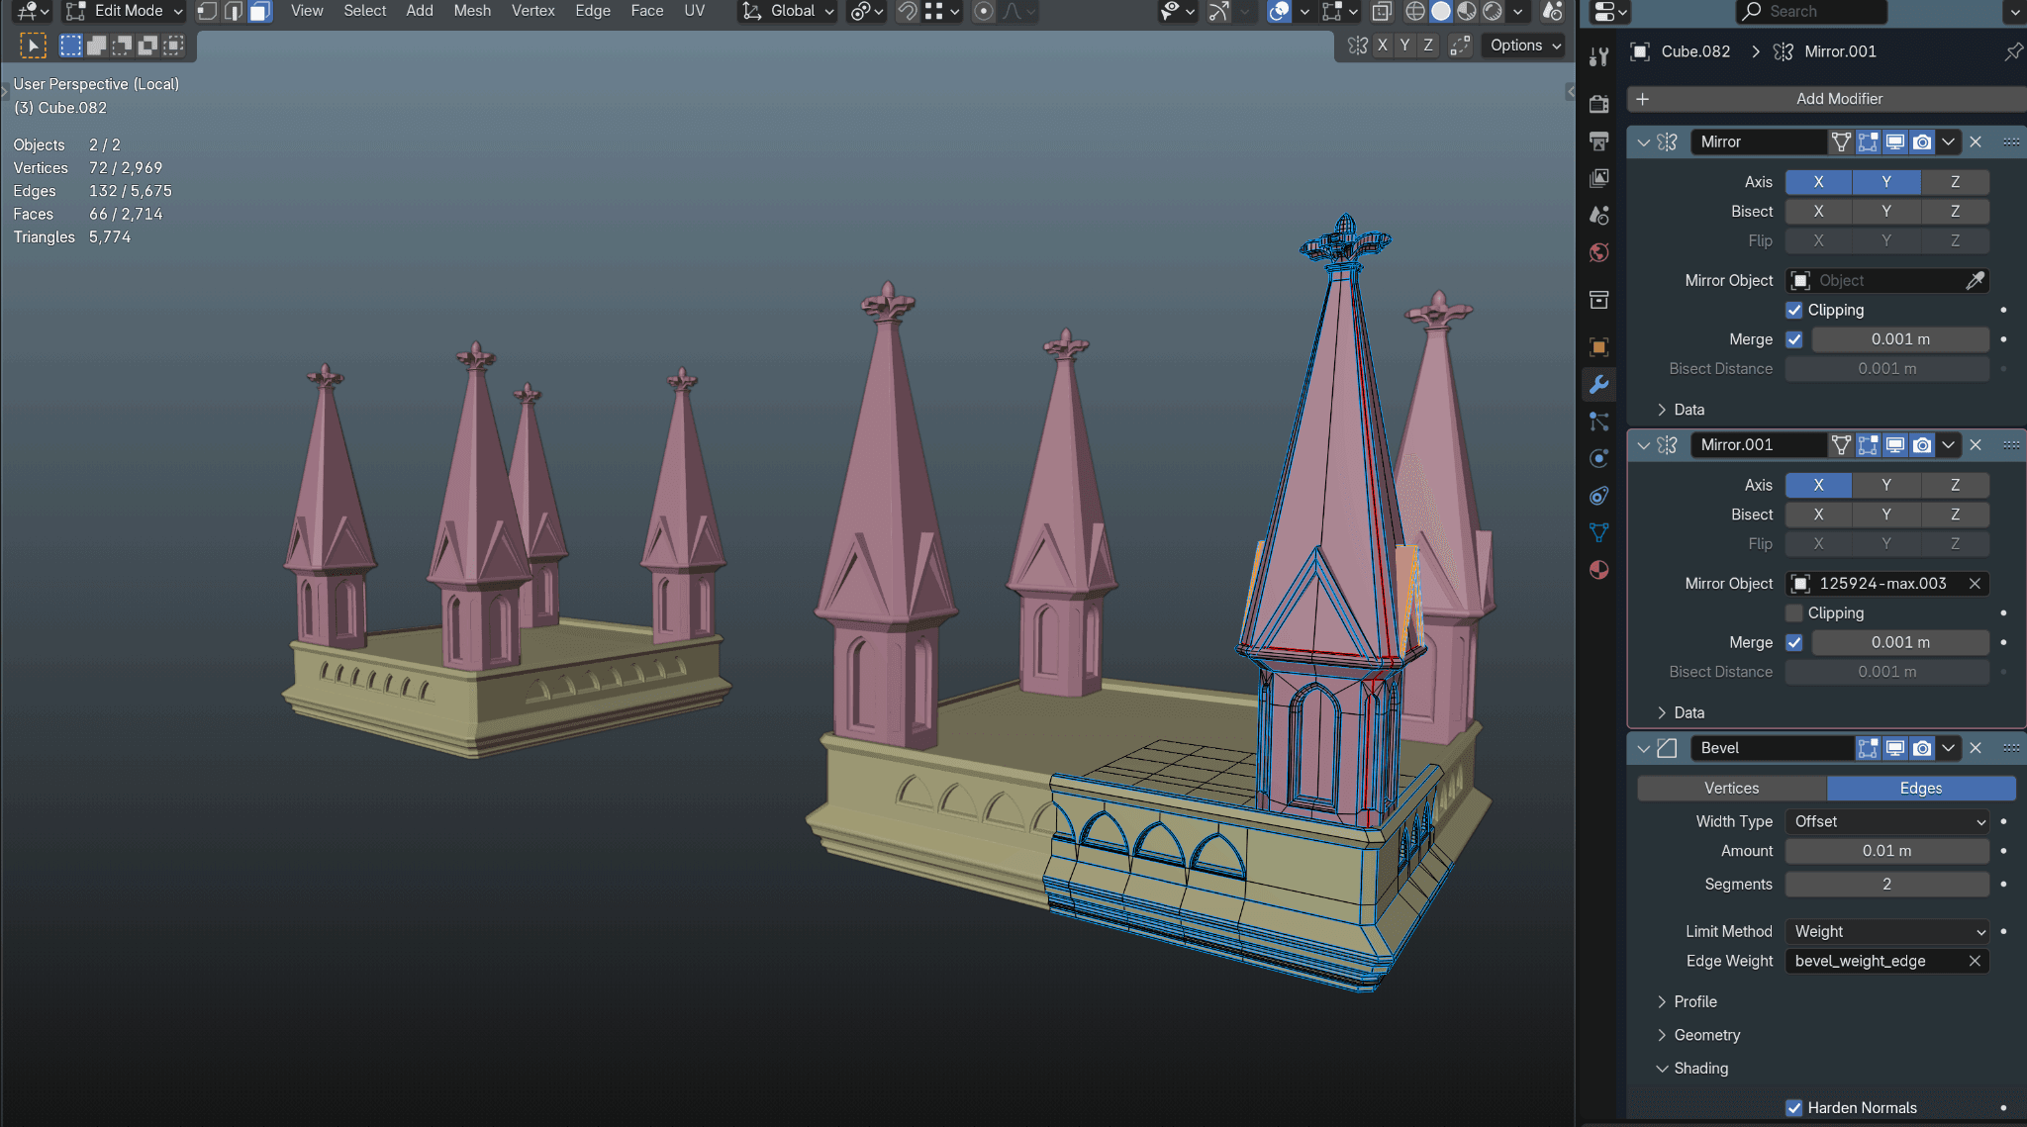Expand the Profile section
2027x1127 pixels.
click(x=1687, y=1001)
